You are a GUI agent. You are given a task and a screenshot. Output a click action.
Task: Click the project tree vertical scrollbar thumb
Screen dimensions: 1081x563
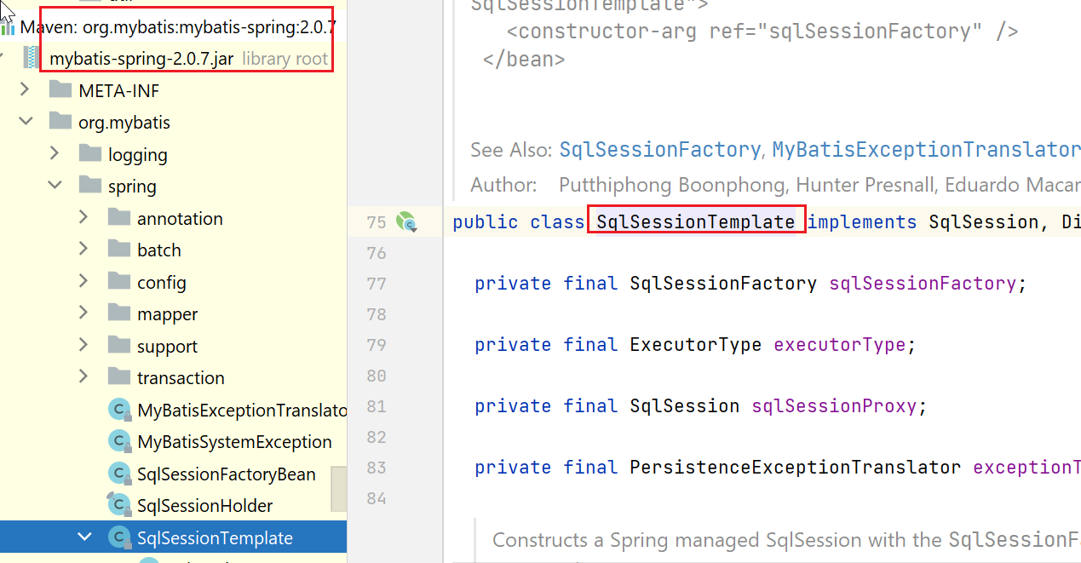339,488
